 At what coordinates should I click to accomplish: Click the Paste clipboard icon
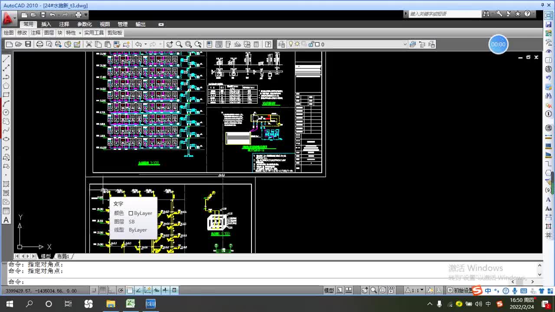(108, 44)
